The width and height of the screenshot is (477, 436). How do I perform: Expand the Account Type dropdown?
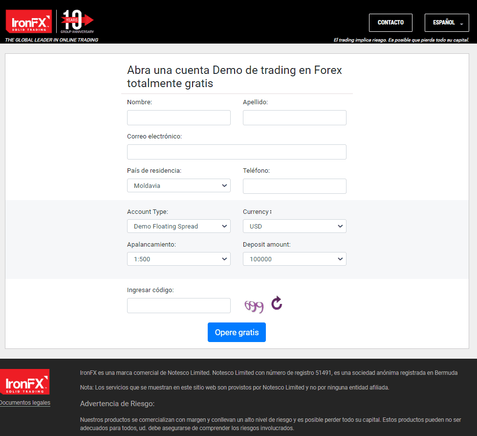point(178,226)
